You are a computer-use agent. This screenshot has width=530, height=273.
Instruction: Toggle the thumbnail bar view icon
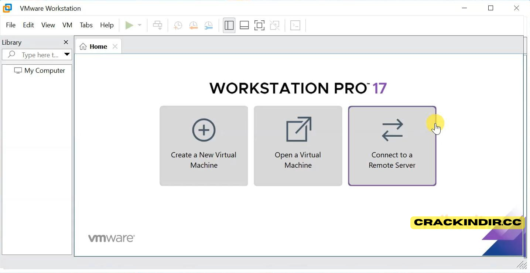pyautogui.click(x=244, y=25)
